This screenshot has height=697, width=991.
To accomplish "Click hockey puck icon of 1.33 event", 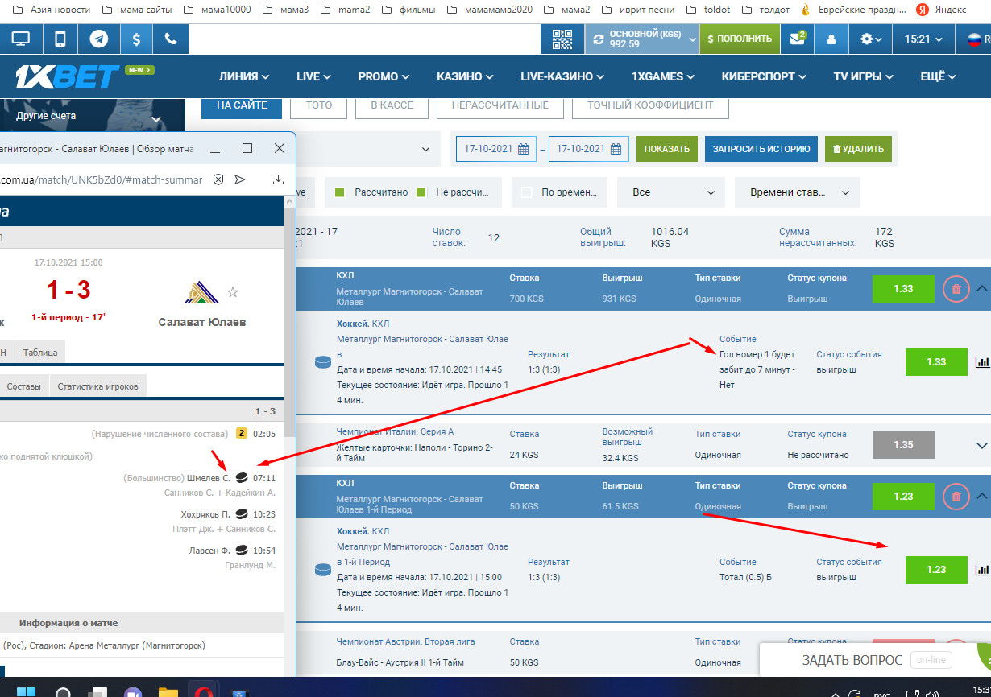I will (x=322, y=362).
